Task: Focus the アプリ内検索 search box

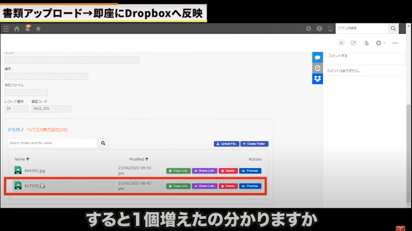Action: (362, 28)
